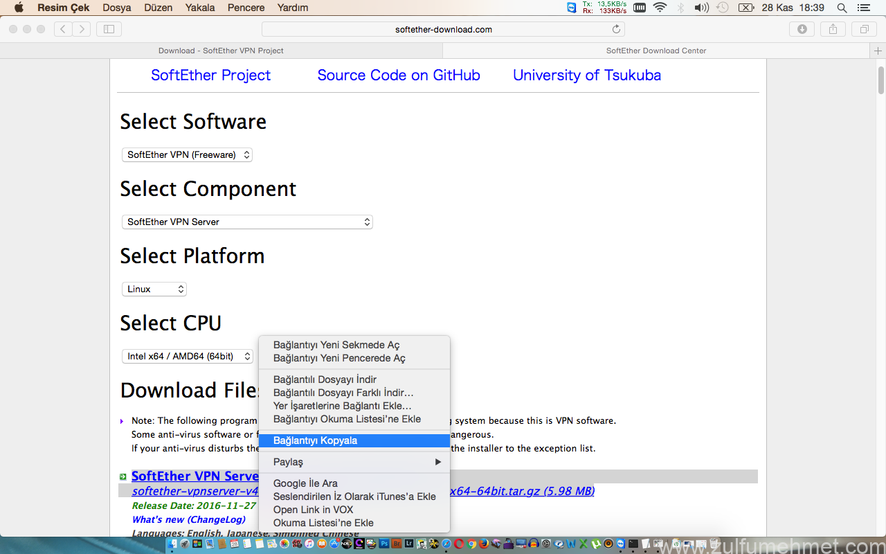The width and height of the screenshot is (886, 554).
Task: Reload the page using the address bar icon
Action: pyautogui.click(x=616, y=29)
